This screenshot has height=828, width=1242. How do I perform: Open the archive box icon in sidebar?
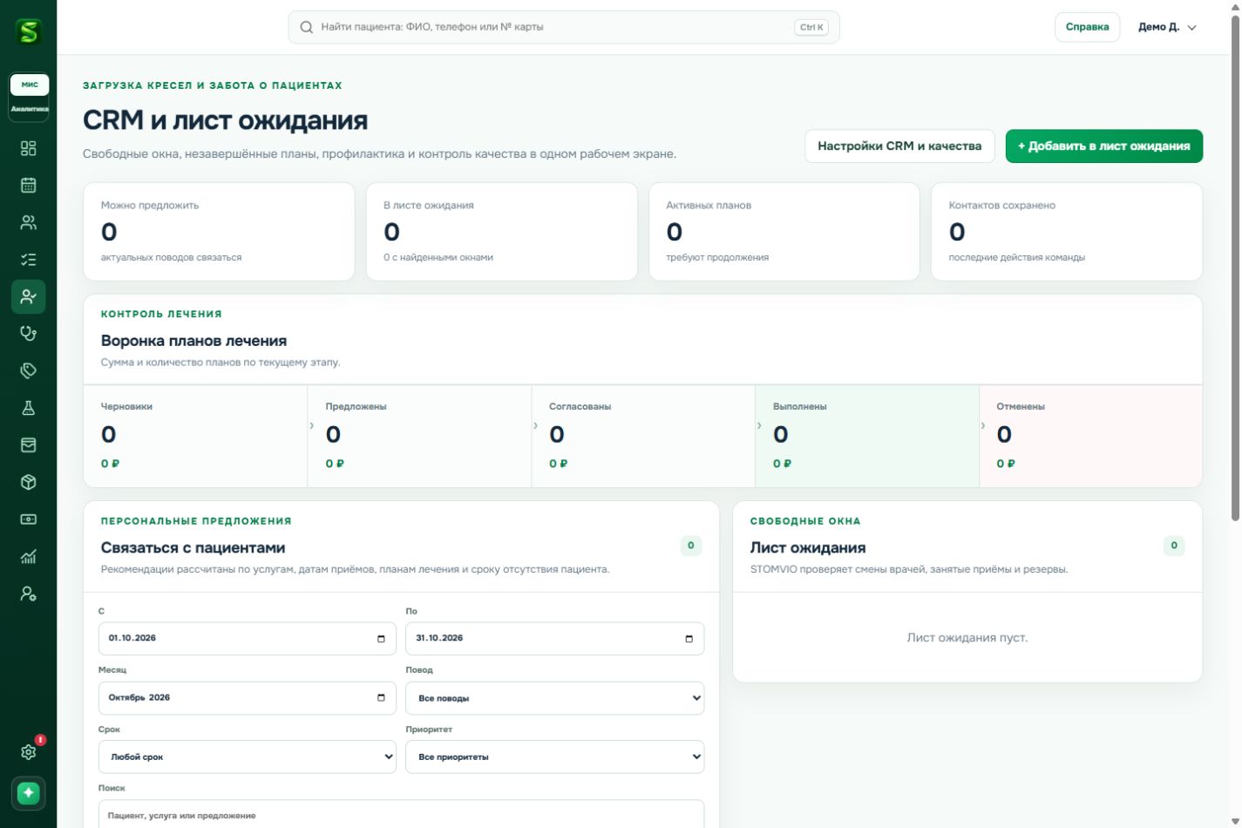[29, 445]
